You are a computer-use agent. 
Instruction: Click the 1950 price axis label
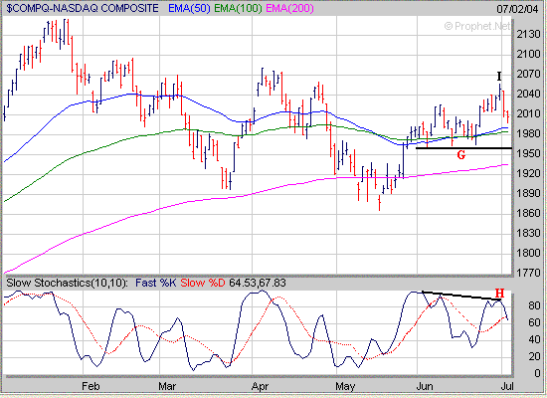(x=528, y=153)
